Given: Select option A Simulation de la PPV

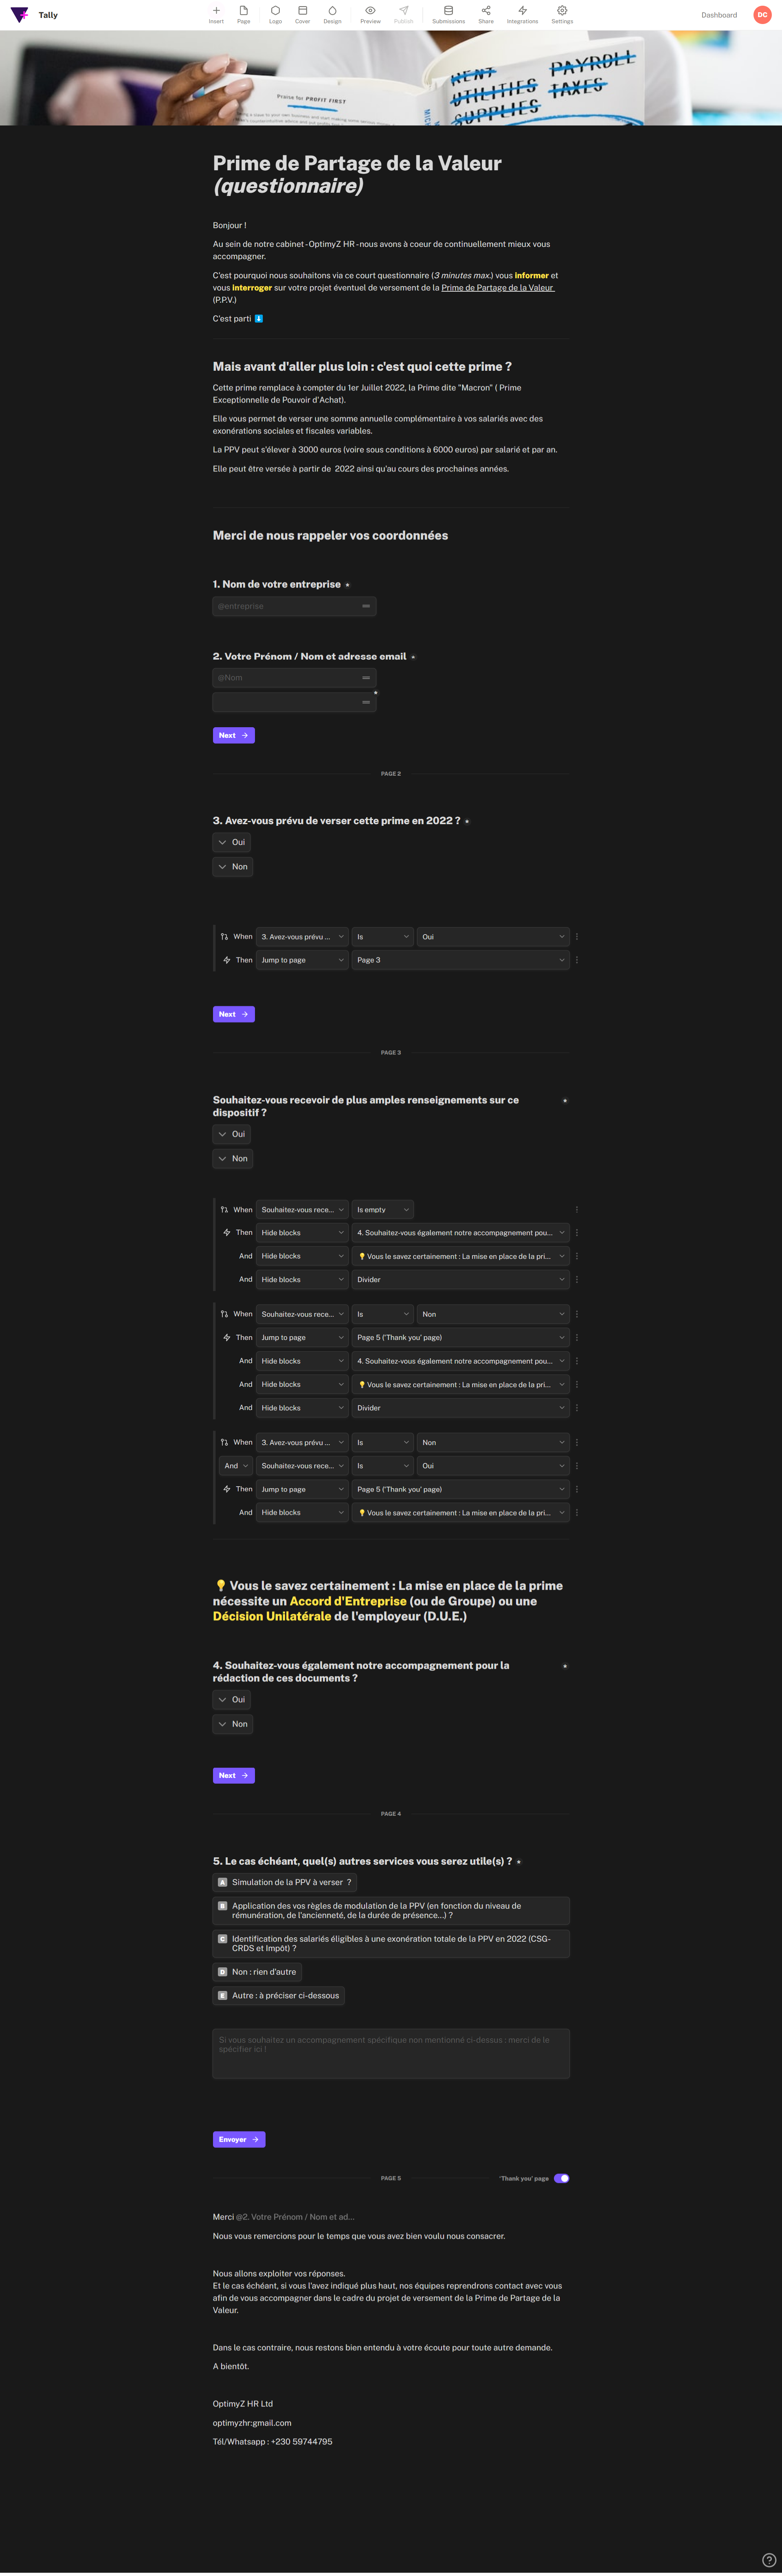Looking at the screenshot, I should click(285, 1882).
